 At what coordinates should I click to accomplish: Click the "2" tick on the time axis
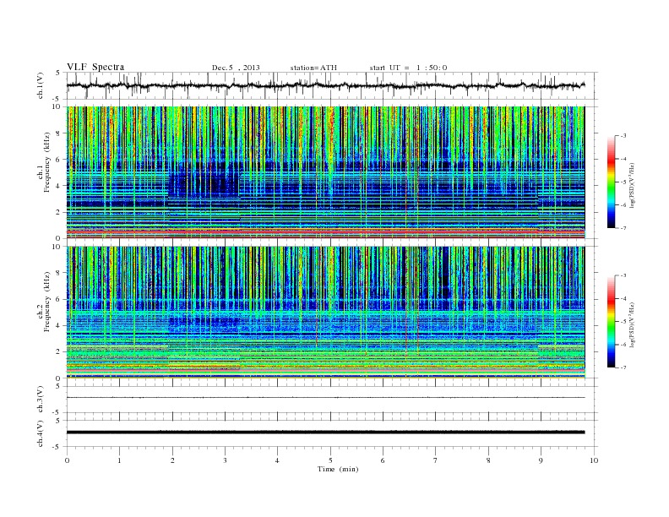[172, 460]
